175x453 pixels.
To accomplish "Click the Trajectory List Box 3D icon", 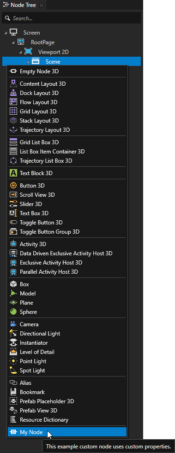I will [13, 161].
